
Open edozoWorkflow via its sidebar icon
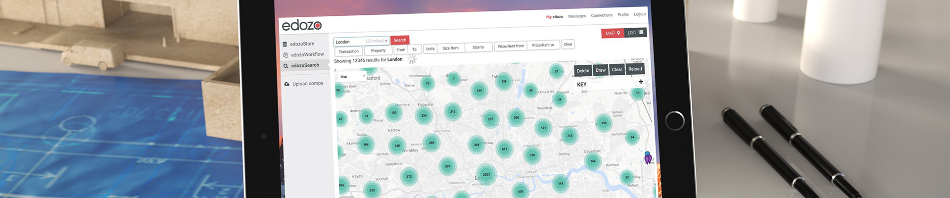[x=285, y=55]
